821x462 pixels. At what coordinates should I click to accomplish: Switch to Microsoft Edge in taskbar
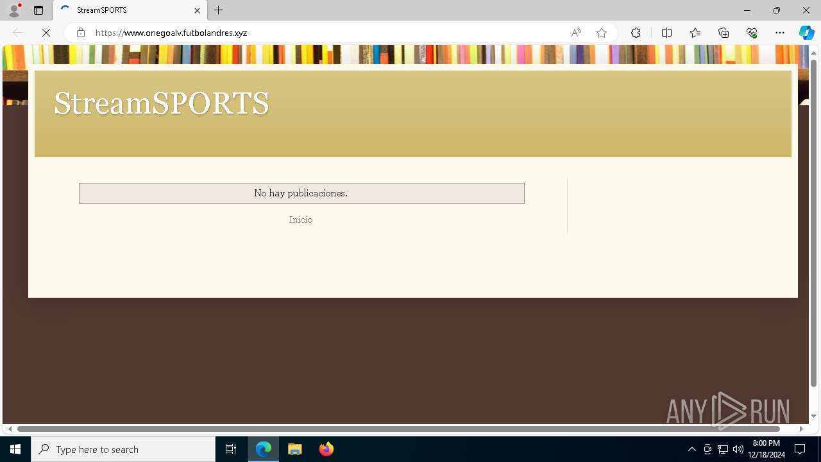(x=264, y=449)
